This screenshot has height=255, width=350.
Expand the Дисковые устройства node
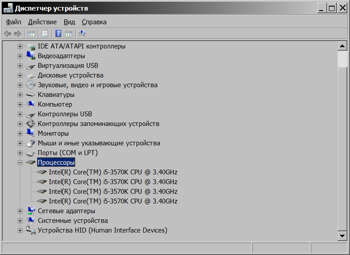coord(20,75)
